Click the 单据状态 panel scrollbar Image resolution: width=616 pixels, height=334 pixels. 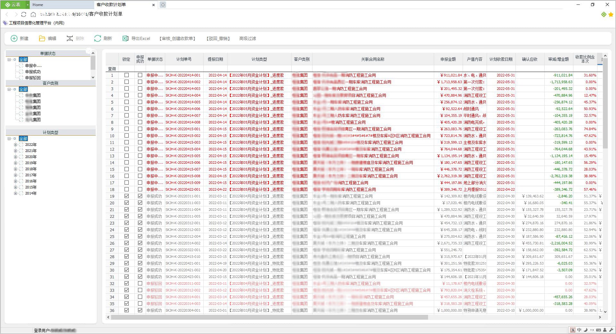93,63
